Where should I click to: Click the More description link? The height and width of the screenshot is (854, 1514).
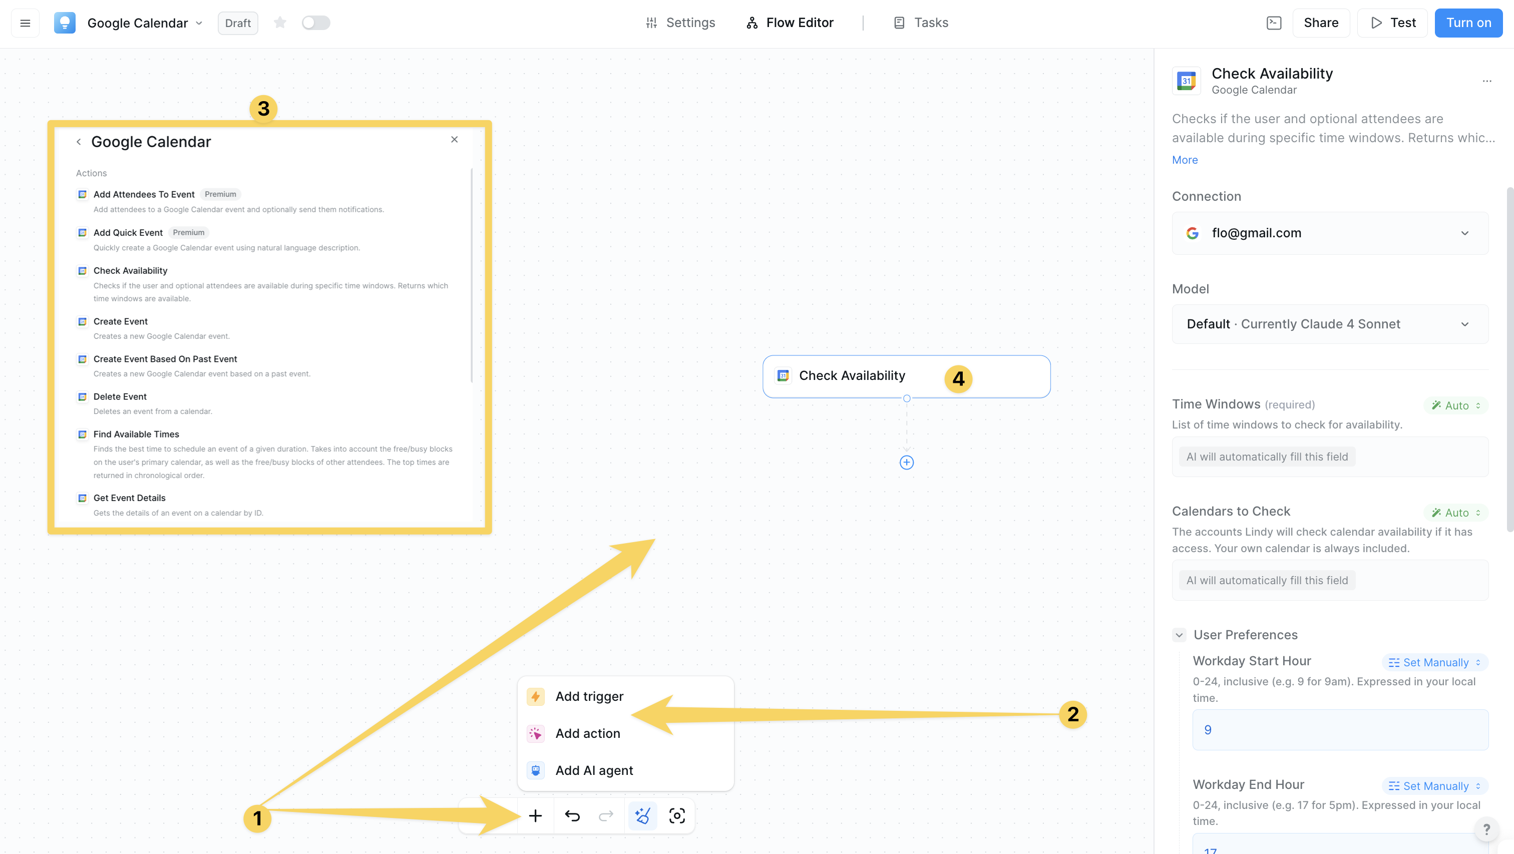[1184, 160]
